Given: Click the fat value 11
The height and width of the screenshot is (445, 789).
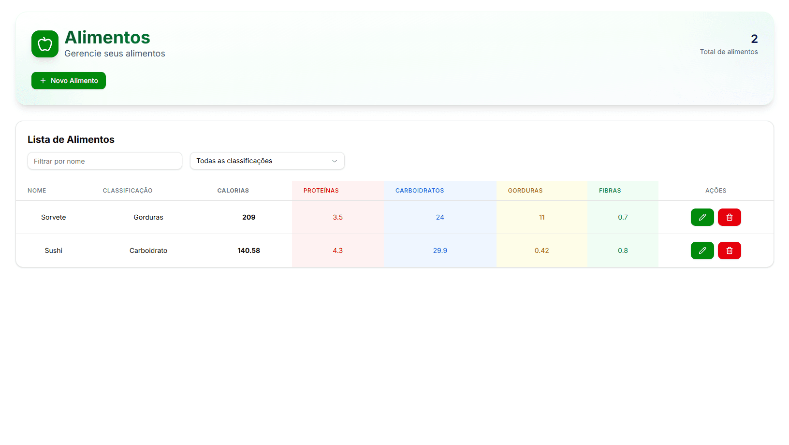Looking at the screenshot, I should 542,217.
